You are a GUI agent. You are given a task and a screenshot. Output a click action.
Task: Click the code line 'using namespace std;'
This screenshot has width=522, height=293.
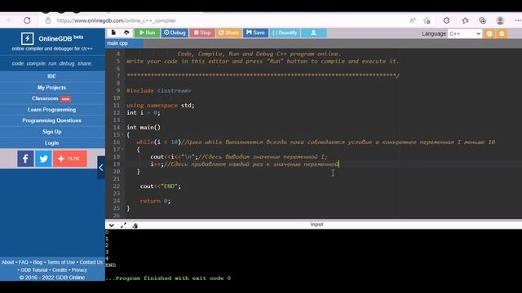pos(160,105)
